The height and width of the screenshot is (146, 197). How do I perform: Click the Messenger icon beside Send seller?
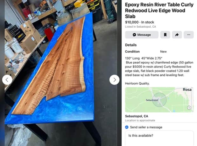[127, 127]
